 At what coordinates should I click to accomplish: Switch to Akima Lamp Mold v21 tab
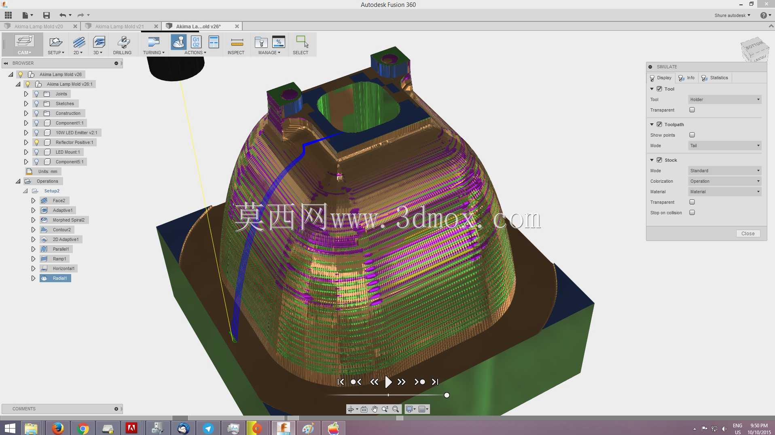tap(119, 26)
